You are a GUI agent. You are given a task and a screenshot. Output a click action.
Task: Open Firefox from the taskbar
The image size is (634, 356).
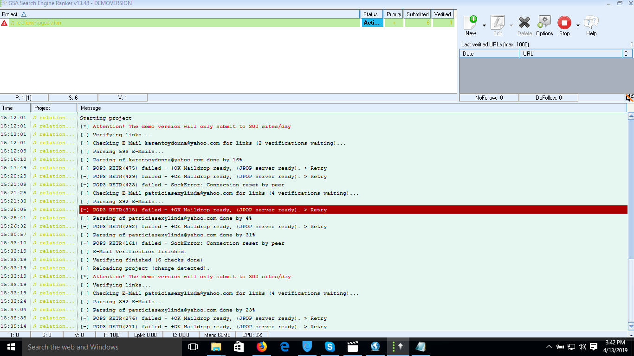(262, 347)
